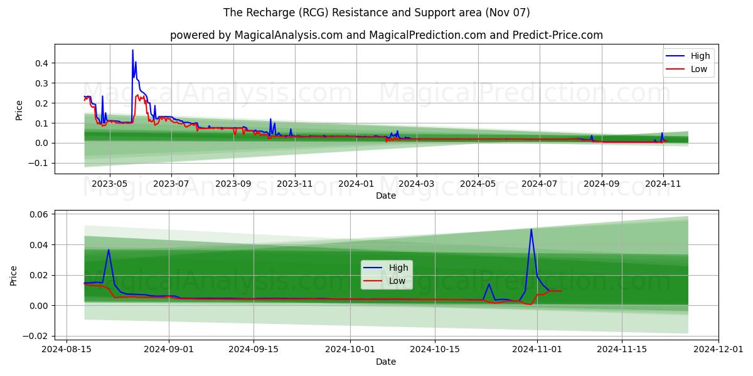
Task: Click the '2024-07' tick label
Action: pyautogui.click(x=540, y=184)
